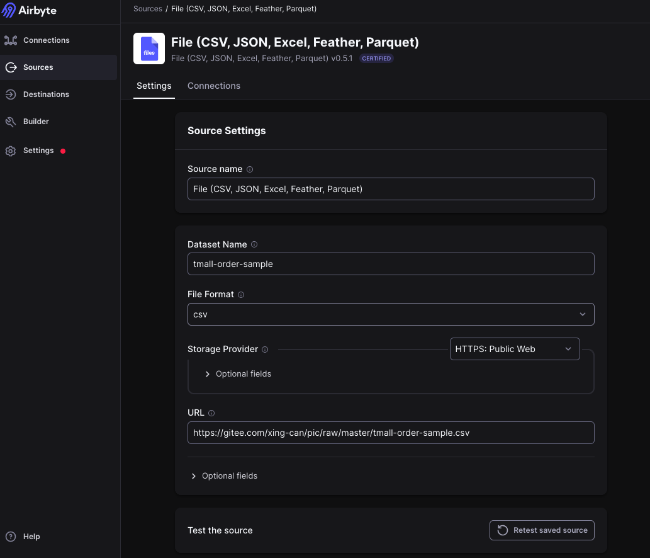
Task: Open Builder in the sidebar
Action: [59, 122]
